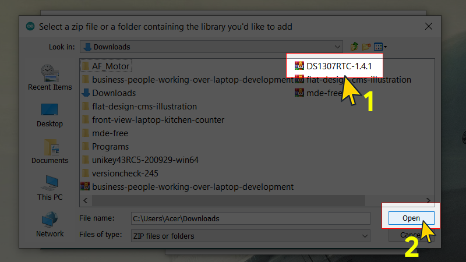Select the unikey43RC5-200929-win64 folder

point(140,160)
